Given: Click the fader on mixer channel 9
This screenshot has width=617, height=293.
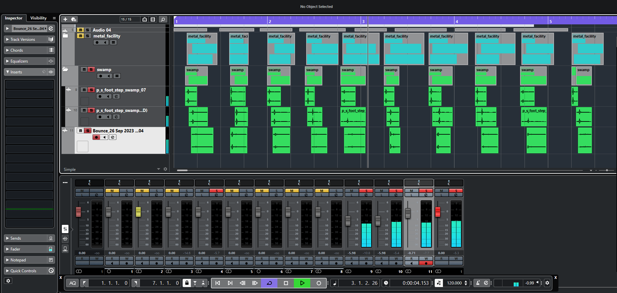Looking at the screenshot, I should point(348,220).
